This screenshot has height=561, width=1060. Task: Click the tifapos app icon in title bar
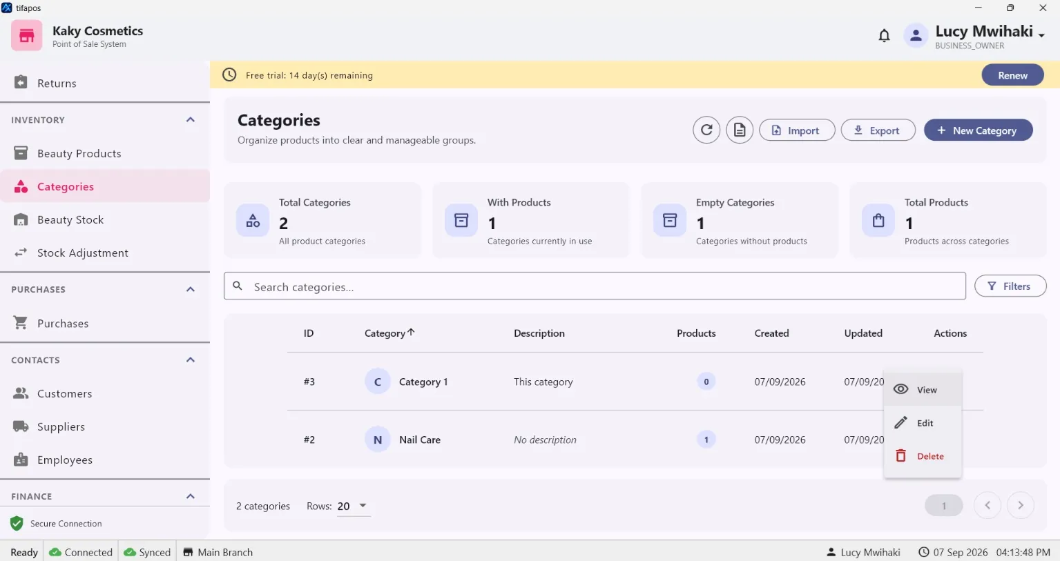click(7, 8)
